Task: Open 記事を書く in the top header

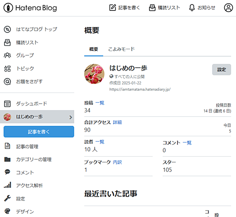Action: click(124, 8)
